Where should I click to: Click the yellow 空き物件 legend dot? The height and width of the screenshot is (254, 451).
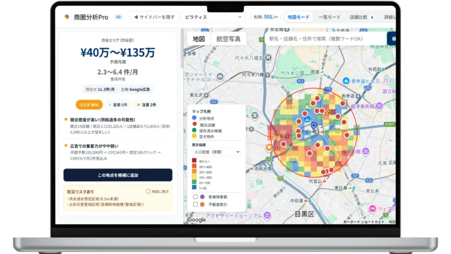tap(194, 136)
